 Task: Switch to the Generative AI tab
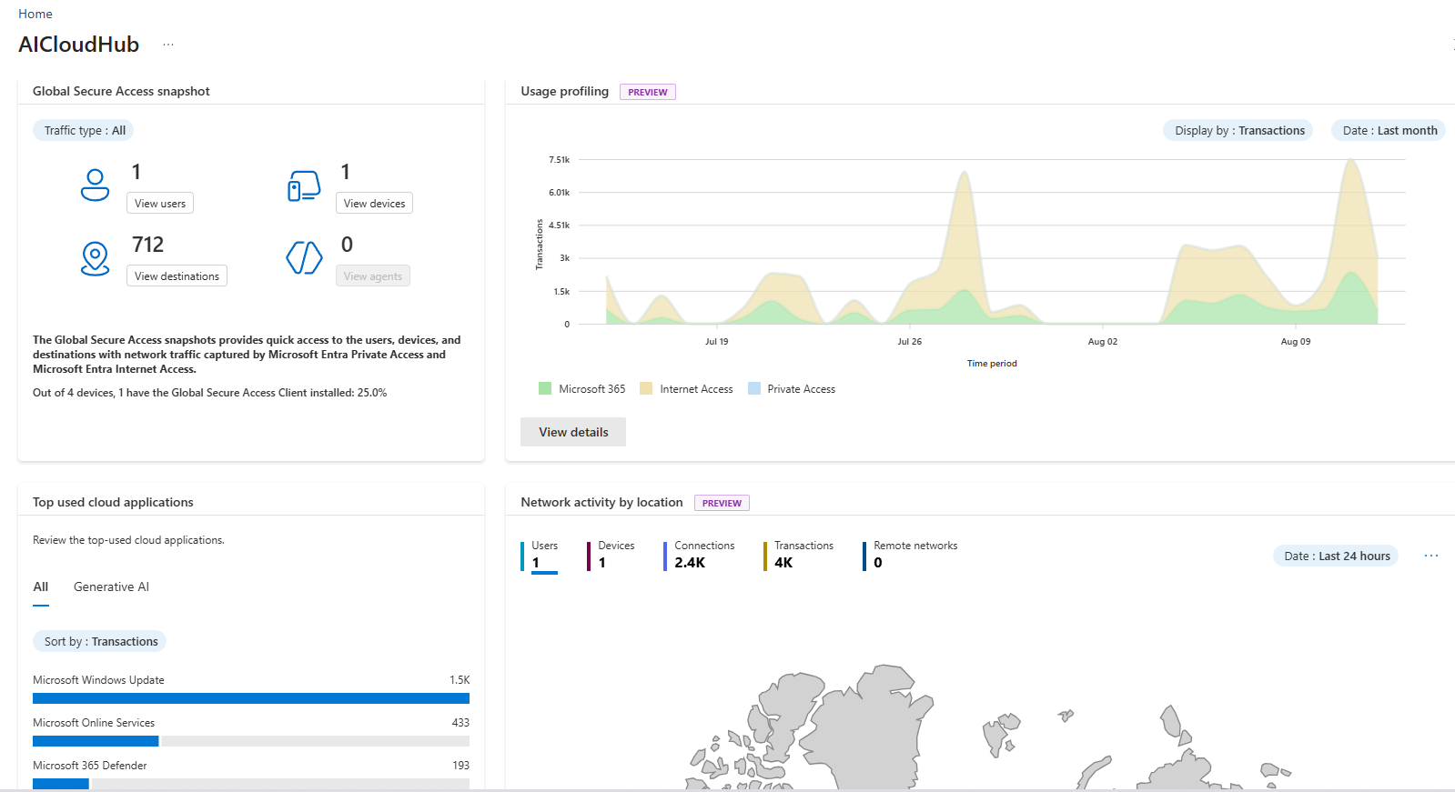click(111, 586)
